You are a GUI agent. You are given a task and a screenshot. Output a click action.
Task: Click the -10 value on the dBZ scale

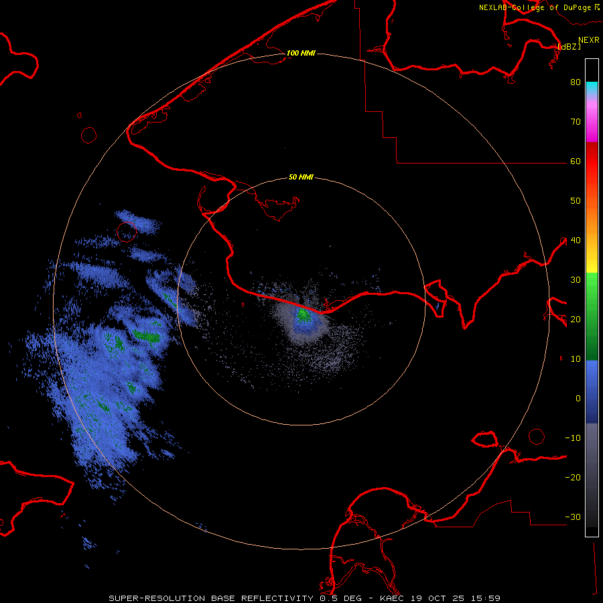(573, 438)
